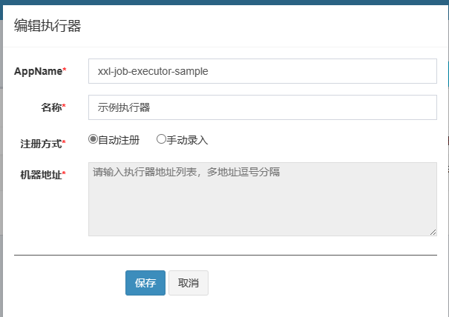
Task: Click the AppName field label
Action: coord(38,71)
